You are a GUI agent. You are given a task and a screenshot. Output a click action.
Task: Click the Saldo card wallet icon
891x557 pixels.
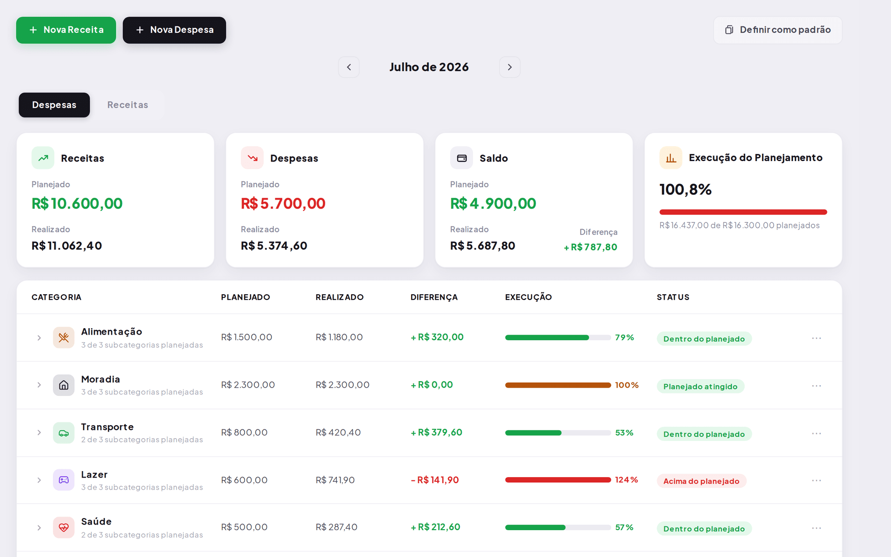click(x=462, y=158)
